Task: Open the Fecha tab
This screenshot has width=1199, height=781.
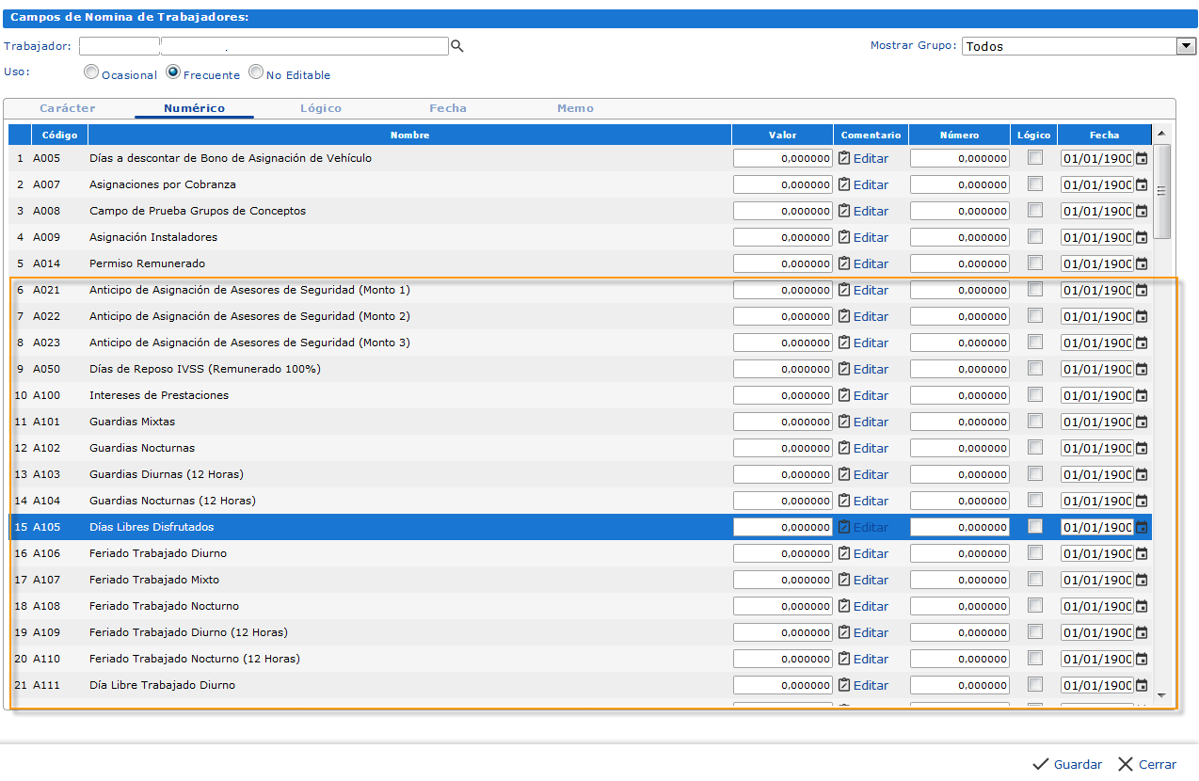Action: tap(448, 108)
